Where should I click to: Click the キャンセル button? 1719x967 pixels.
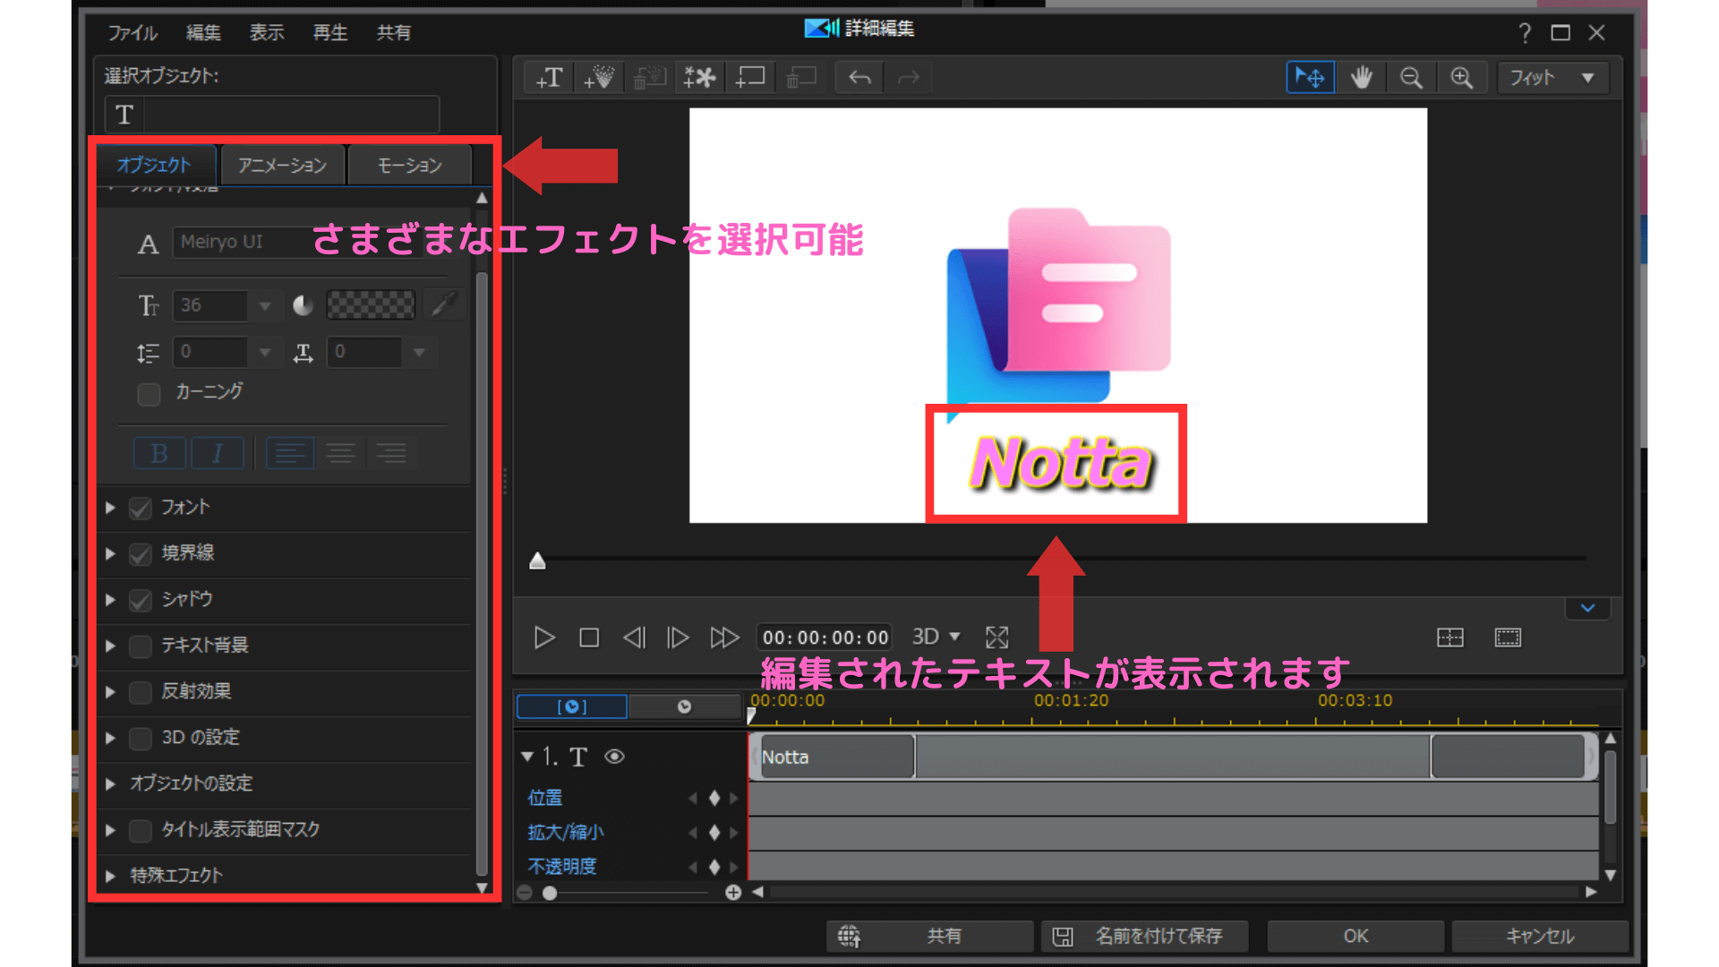[1539, 937]
